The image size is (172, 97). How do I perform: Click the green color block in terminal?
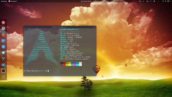point(67,64)
